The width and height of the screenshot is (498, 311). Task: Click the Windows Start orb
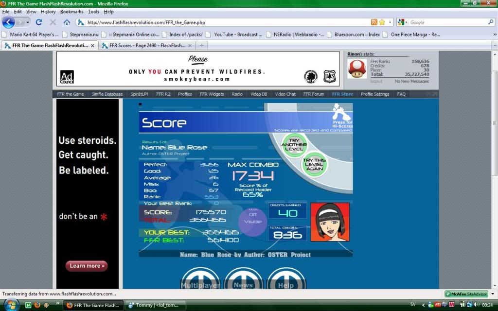tap(11, 305)
